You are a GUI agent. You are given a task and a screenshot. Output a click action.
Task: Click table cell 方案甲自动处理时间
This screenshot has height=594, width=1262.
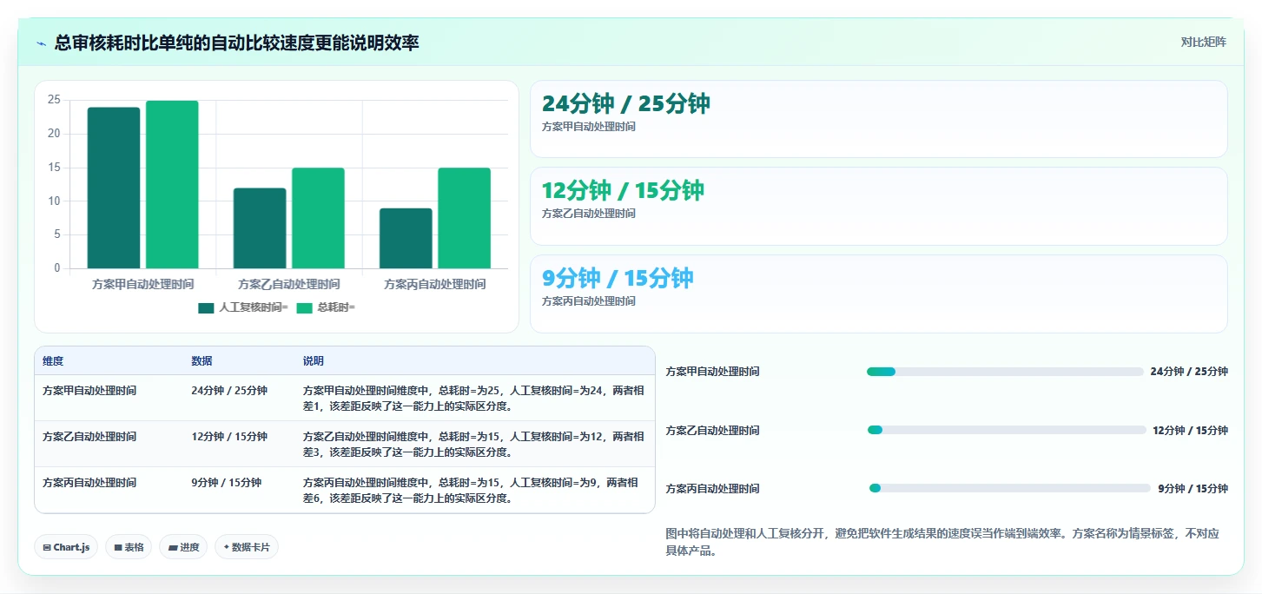pos(89,391)
